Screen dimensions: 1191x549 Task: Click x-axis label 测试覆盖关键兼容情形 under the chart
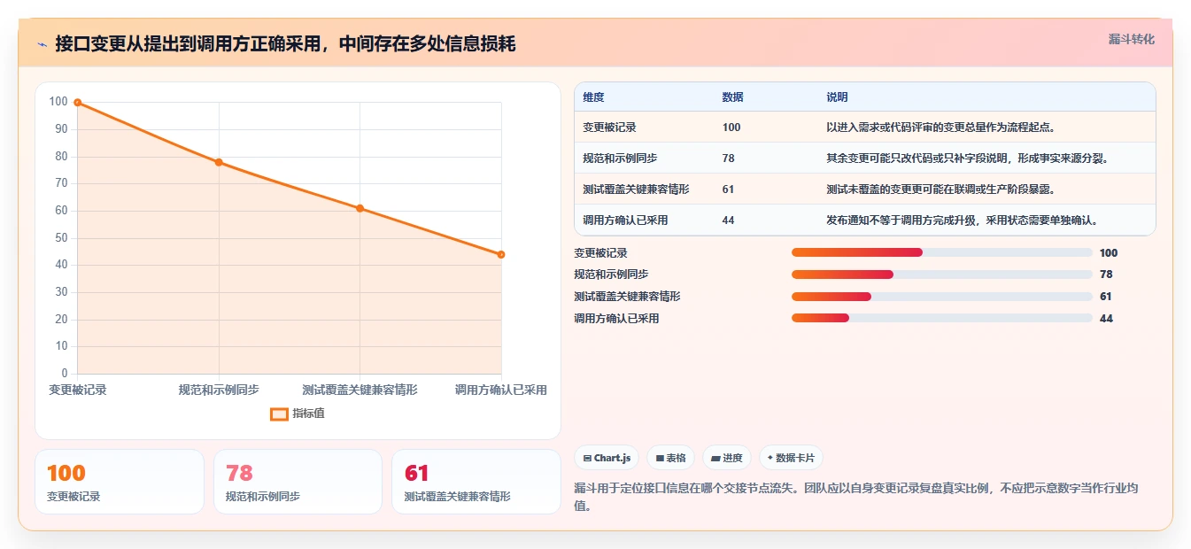360,390
